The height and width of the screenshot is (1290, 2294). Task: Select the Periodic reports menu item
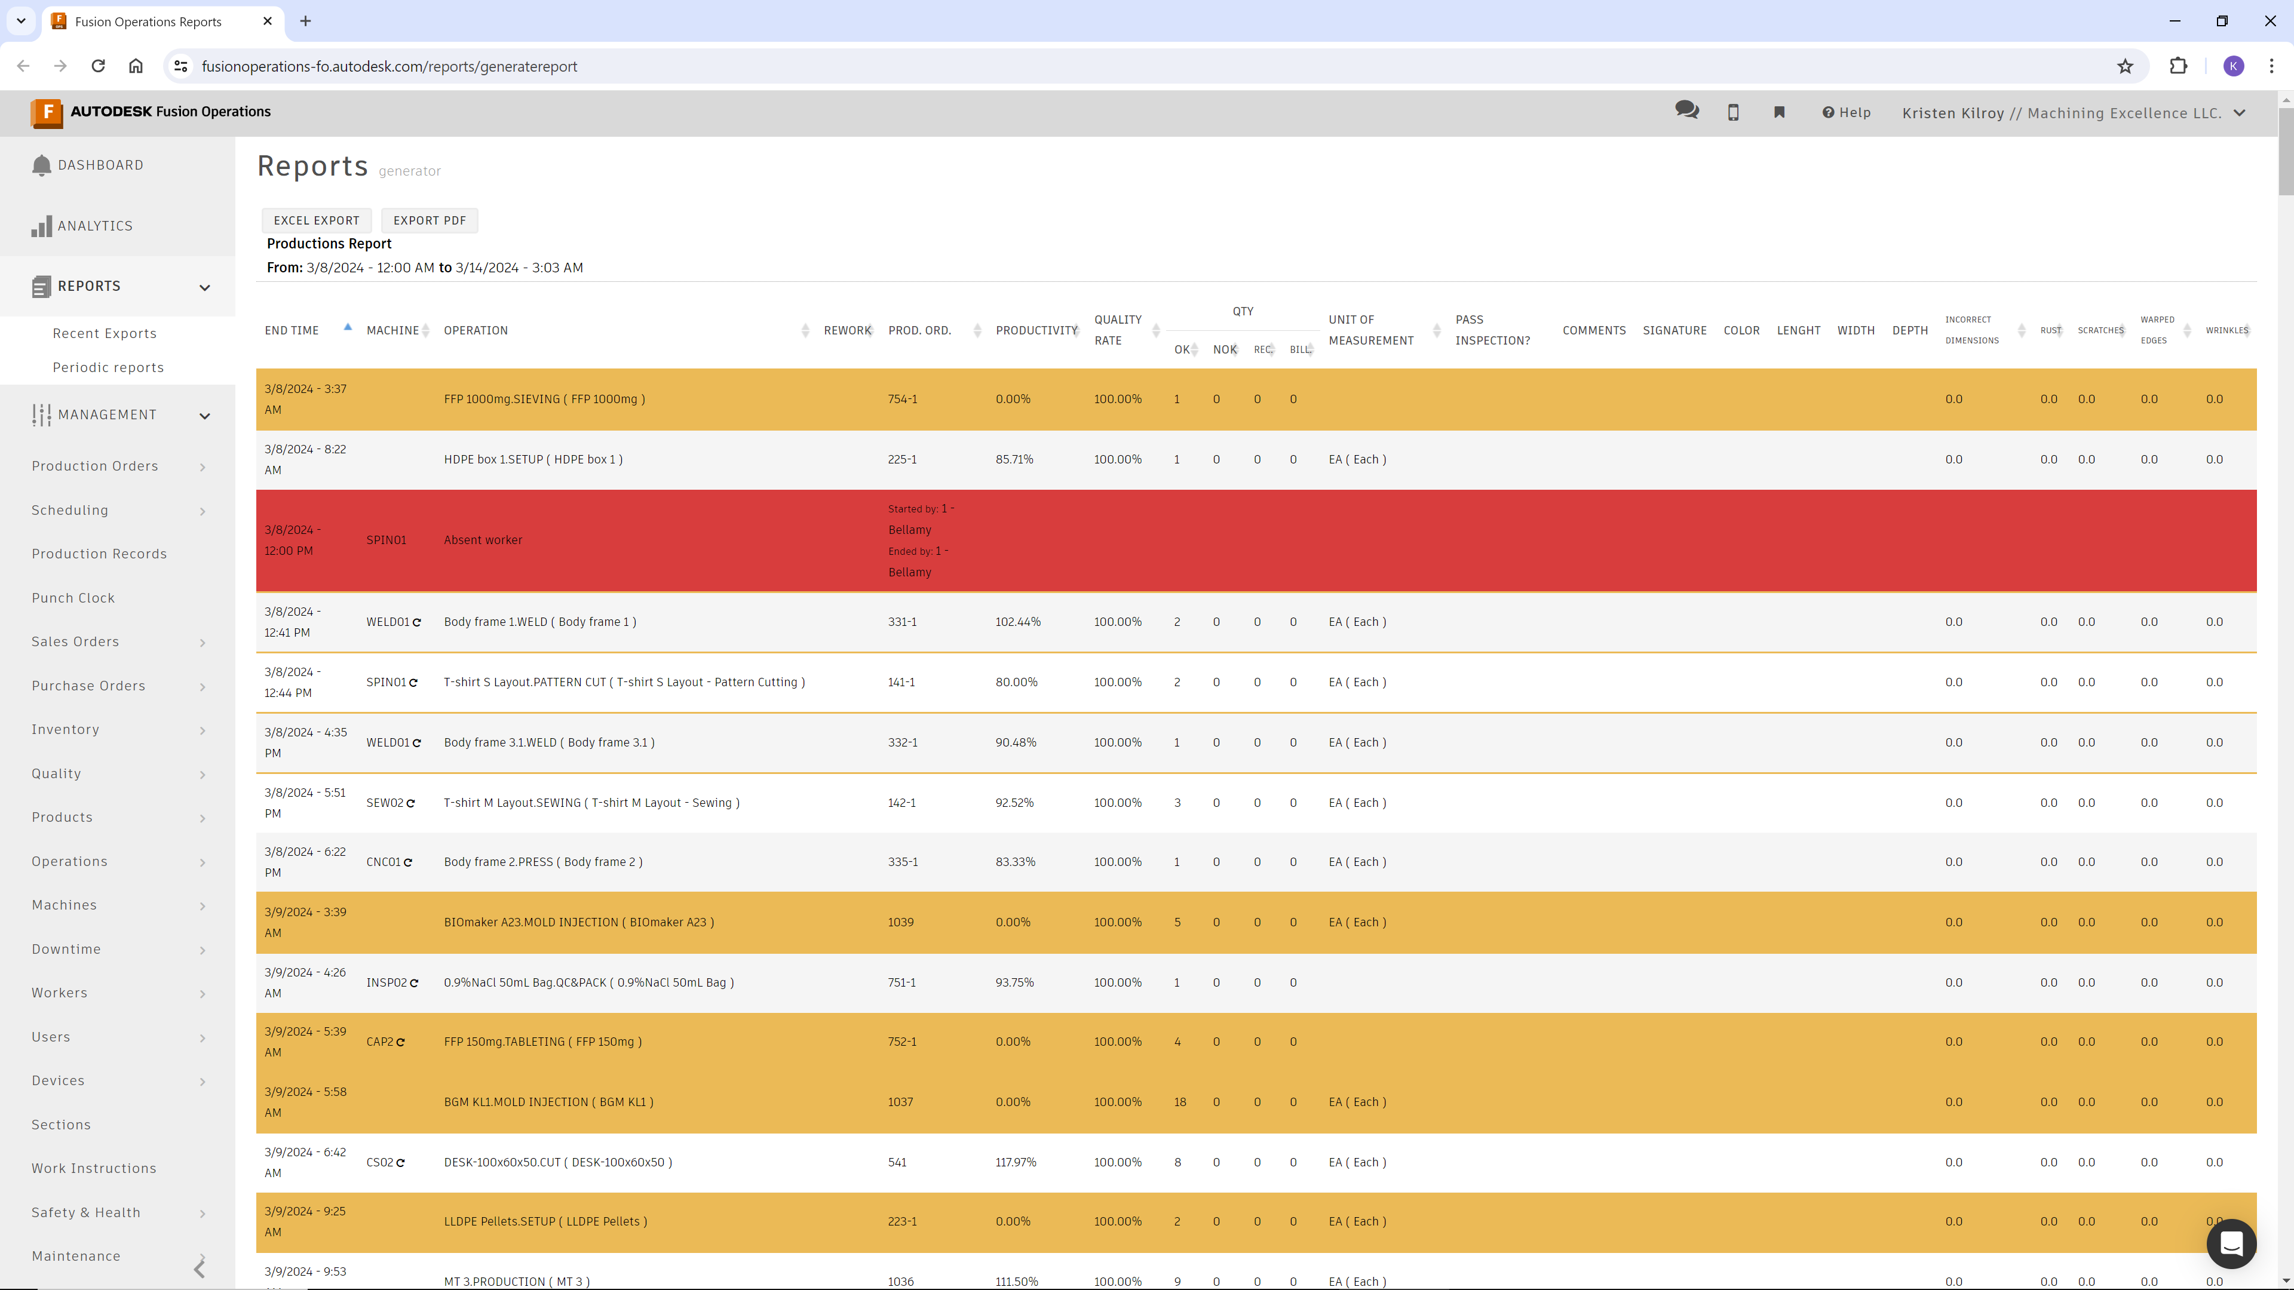tap(108, 367)
